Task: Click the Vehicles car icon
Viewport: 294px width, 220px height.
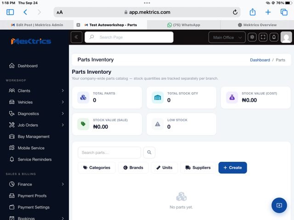Action: (x=11, y=102)
